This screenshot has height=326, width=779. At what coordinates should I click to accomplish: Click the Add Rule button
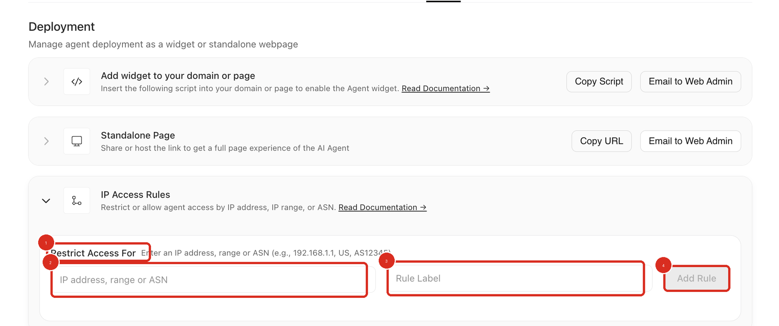pyautogui.click(x=696, y=278)
